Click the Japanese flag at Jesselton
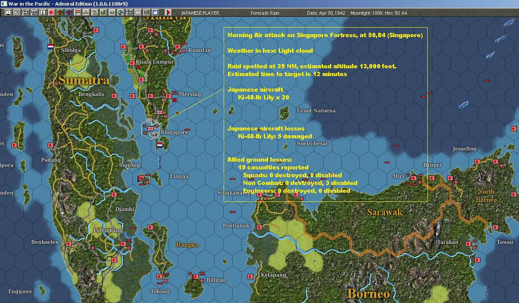Screen dimensions: 519x303 [x=477, y=161]
